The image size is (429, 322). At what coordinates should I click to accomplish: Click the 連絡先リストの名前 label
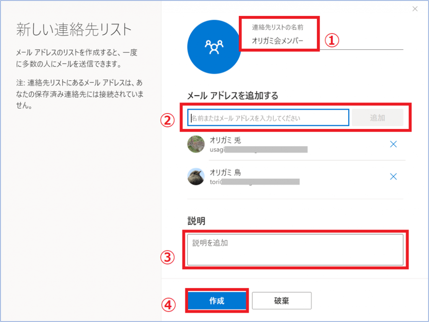pyautogui.click(x=277, y=27)
